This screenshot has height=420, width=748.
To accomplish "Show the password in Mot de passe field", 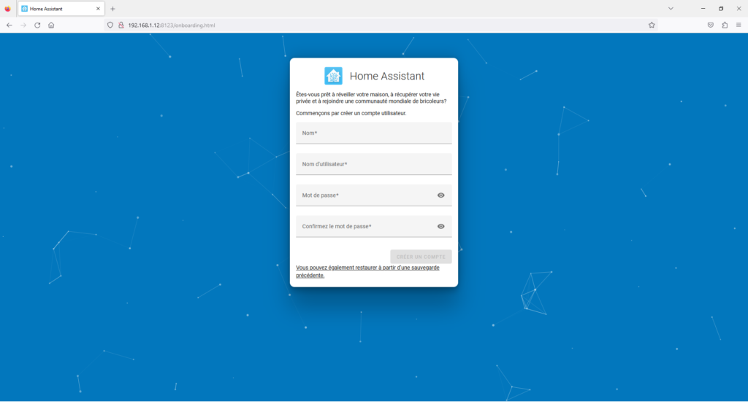I will [x=440, y=195].
